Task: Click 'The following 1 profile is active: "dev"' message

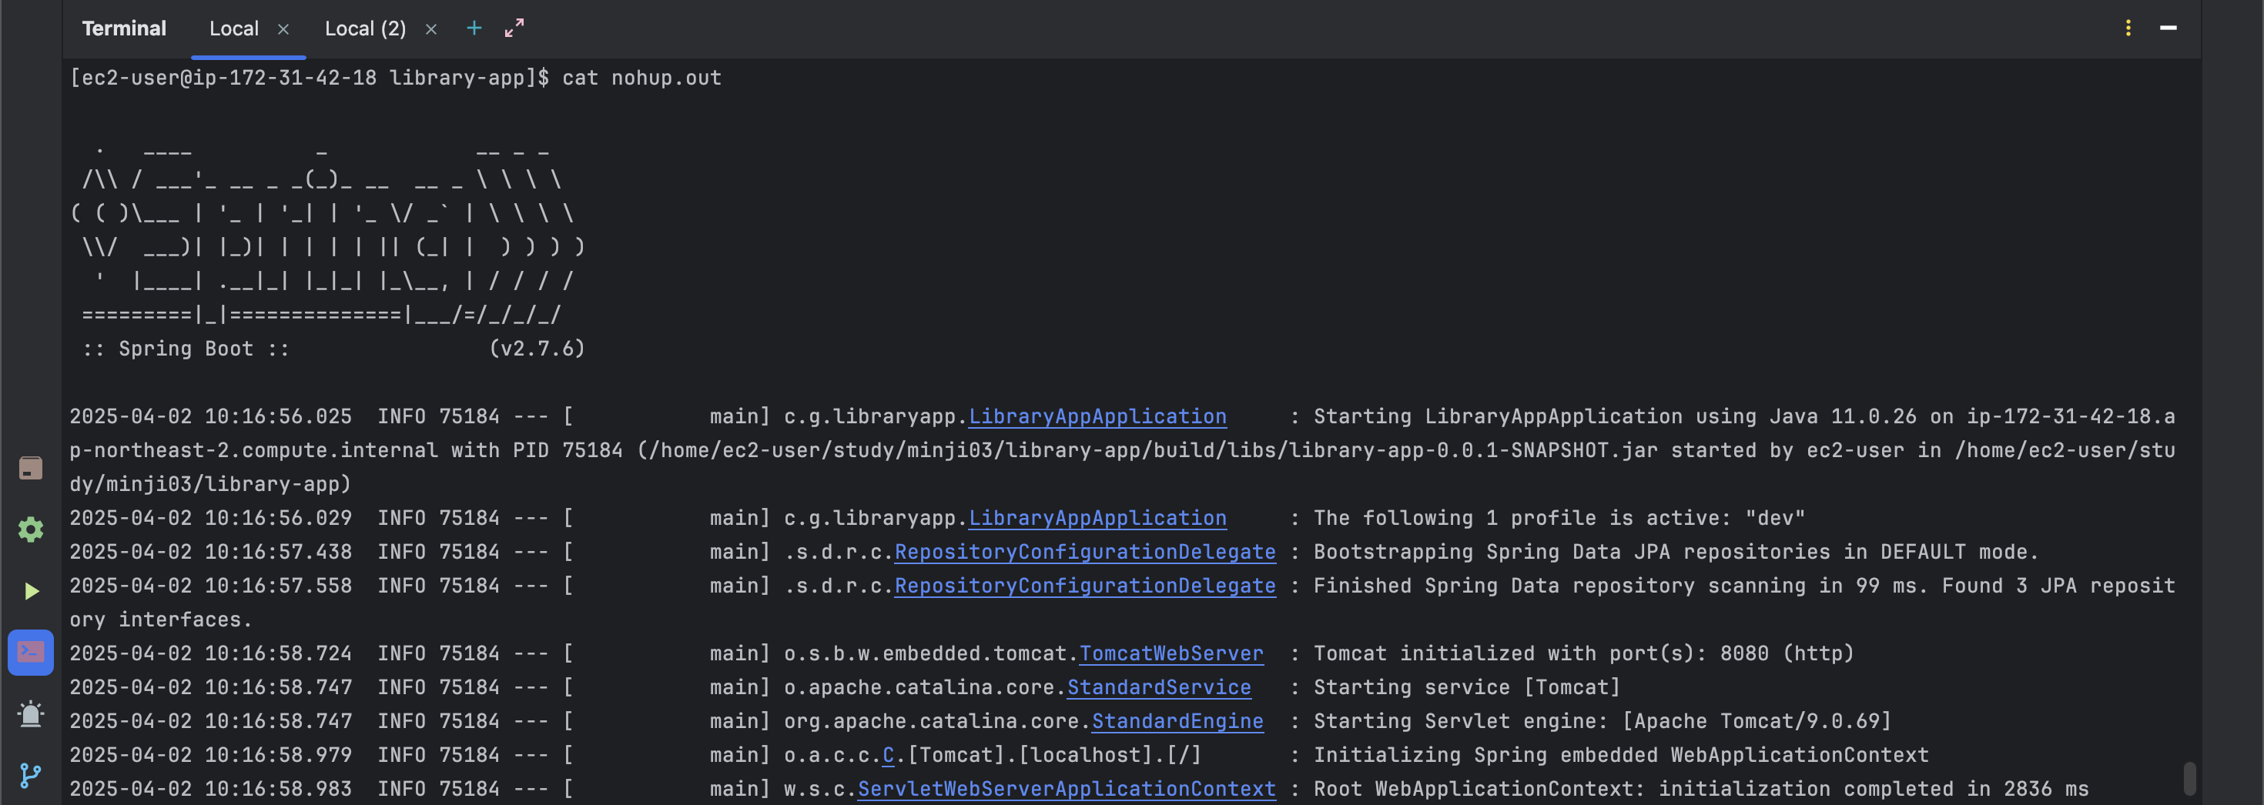Action: click(1559, 519)
